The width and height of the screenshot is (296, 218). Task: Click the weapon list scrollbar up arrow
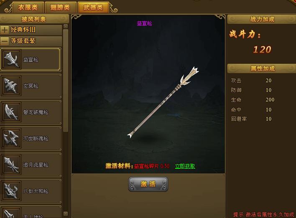point(66,26)
